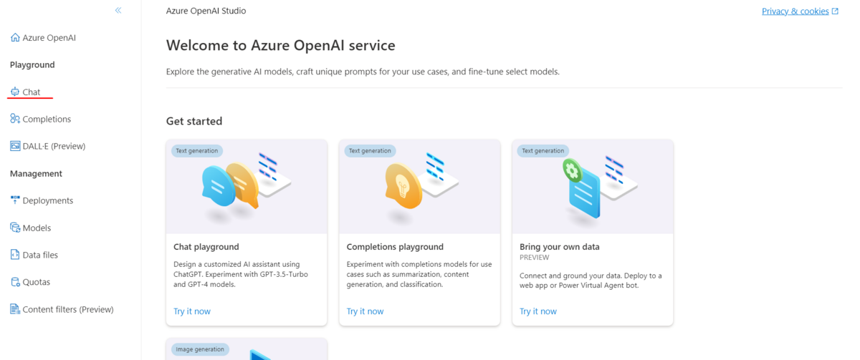The height and width of the screenshot is (360, 860).
Task: Try it now under Bring your own data
Action: tap(538, 311)
